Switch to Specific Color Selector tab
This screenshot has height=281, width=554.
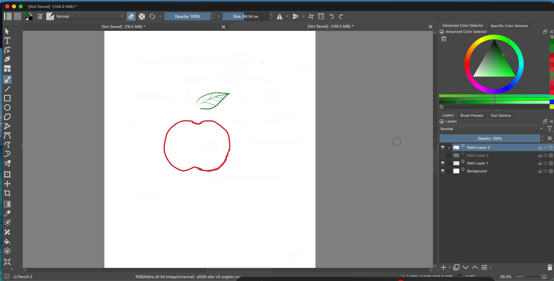[x=509, y=26]
